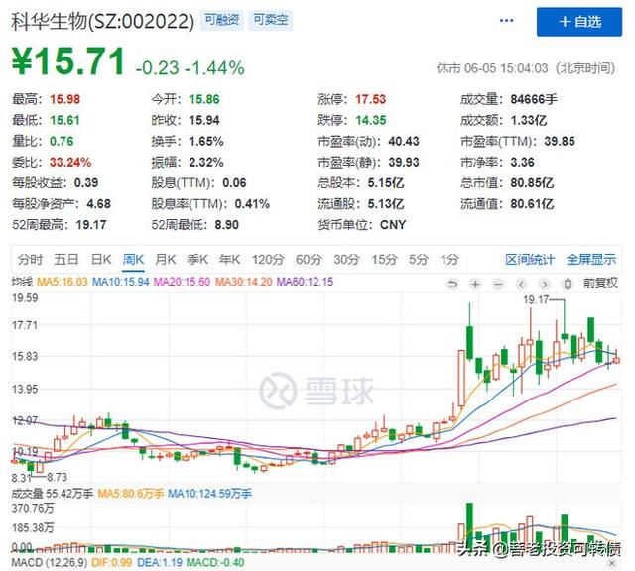Click the stock title 科华生物(SZ:002022)
Screen dimensions: 635x571
coord(103,22)
